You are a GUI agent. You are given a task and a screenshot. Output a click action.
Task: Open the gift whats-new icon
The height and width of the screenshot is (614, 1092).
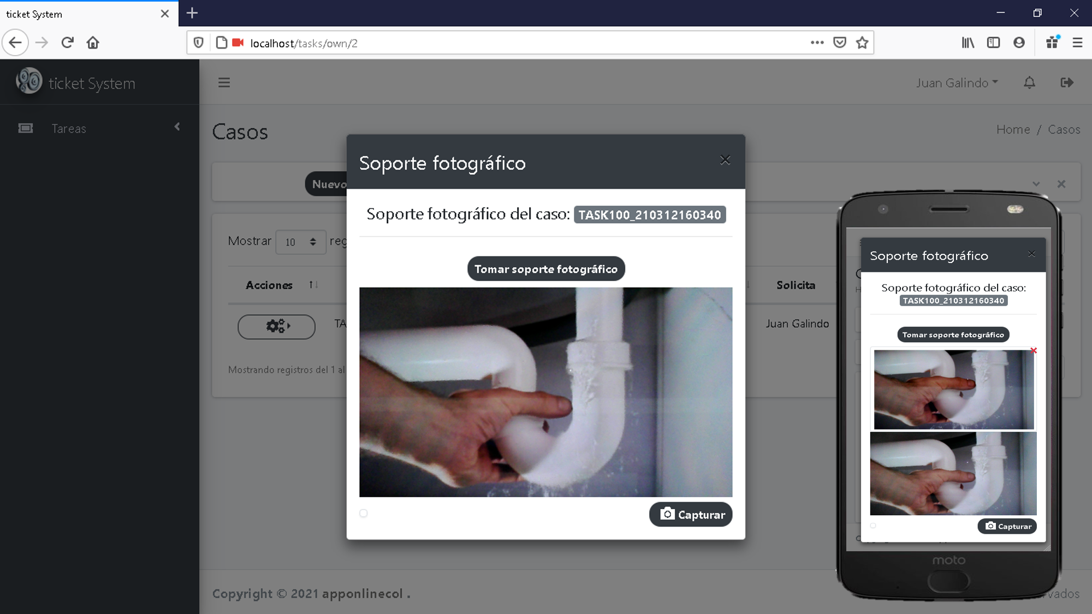click(x=1053, y=43)
